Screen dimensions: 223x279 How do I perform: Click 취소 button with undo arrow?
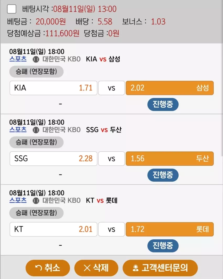point(48,268)
